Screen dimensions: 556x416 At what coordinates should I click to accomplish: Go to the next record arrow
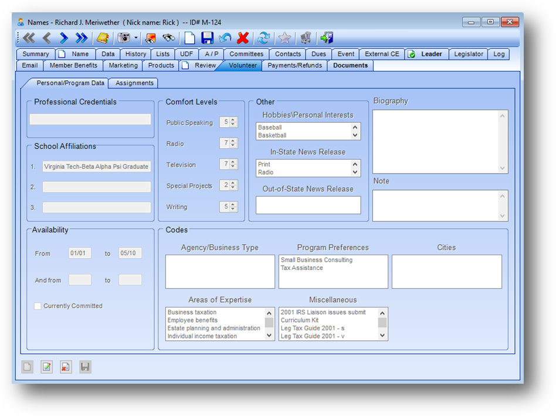[64, 38]
